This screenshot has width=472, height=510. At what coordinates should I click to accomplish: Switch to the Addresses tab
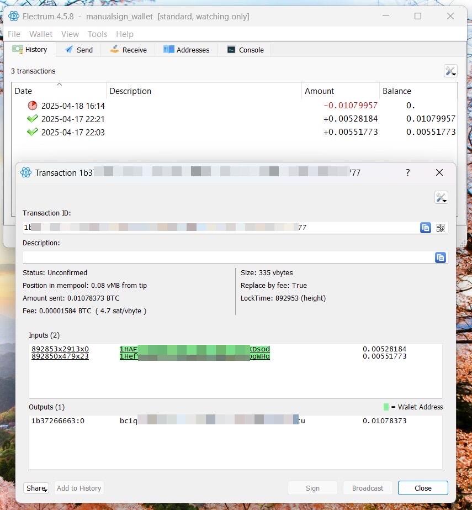point(186,50)
